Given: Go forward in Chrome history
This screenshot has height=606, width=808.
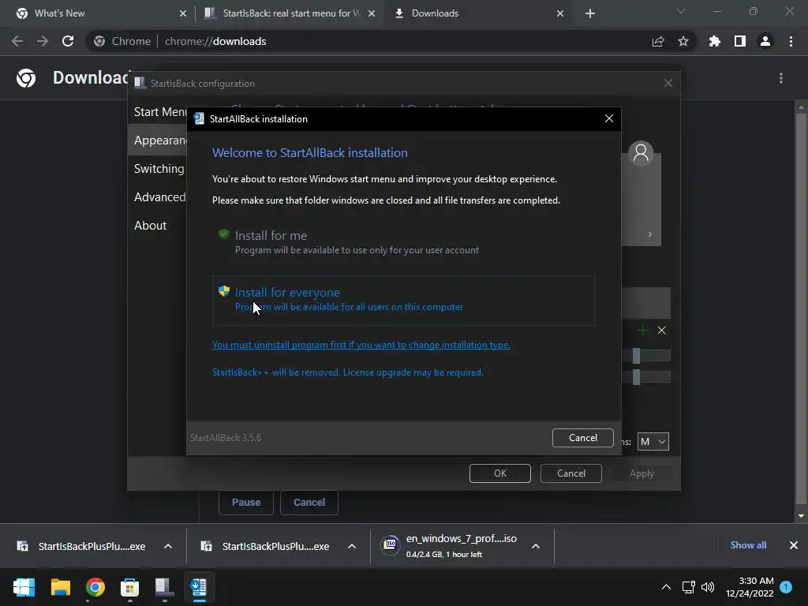Looking at the screenshot, I should pos(43,41).
